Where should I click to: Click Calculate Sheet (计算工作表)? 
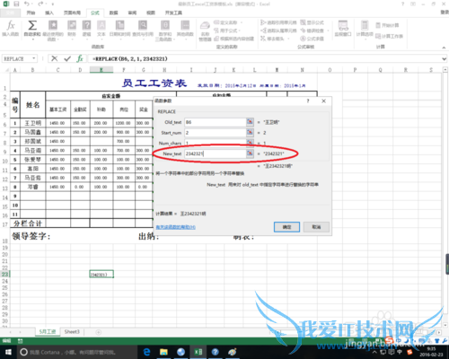(389, 36)
